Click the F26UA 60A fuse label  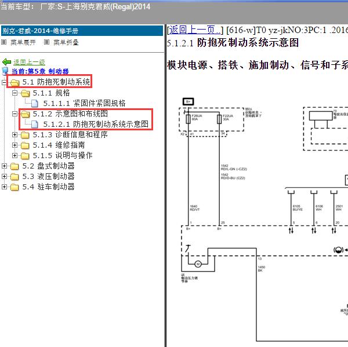tap(197, 117)
